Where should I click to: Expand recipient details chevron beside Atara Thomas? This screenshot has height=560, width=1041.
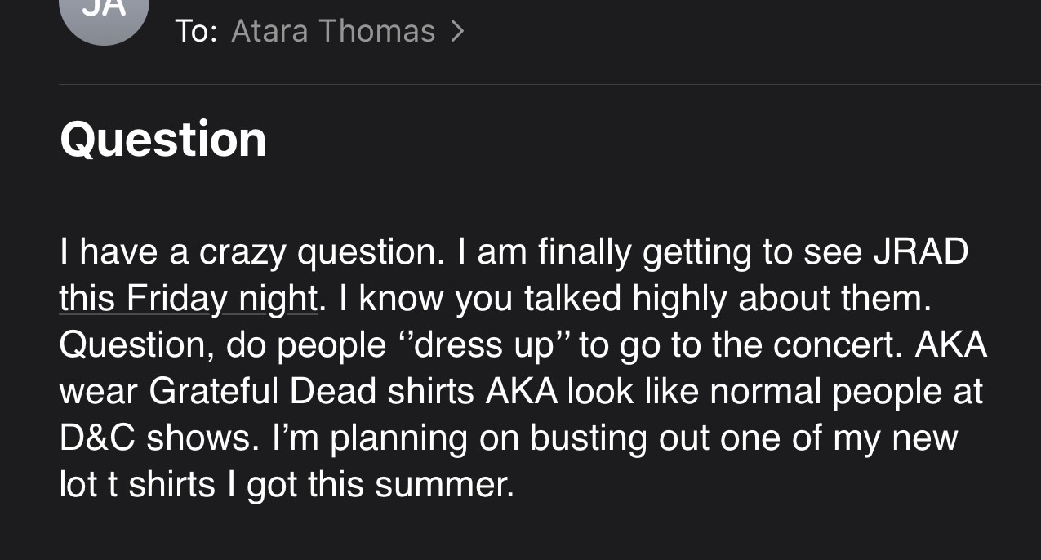[457, 32]
